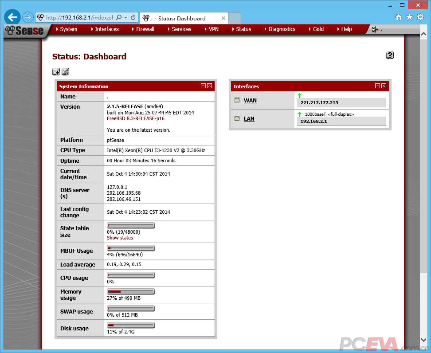The width and height of the screenshot is (431, 353).
Task: Minimize the Interfaces widget
Action: point(377,86)
